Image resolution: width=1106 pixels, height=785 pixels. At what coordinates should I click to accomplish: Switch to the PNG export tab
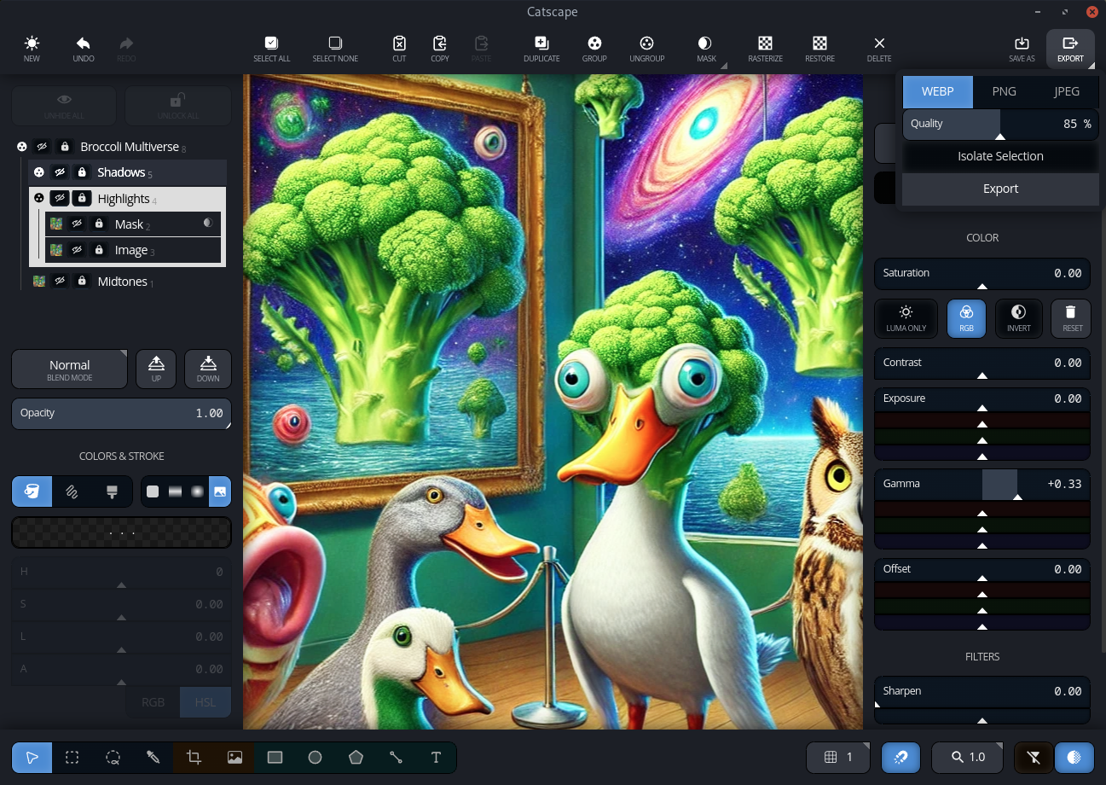click(x=1004, y=91)
